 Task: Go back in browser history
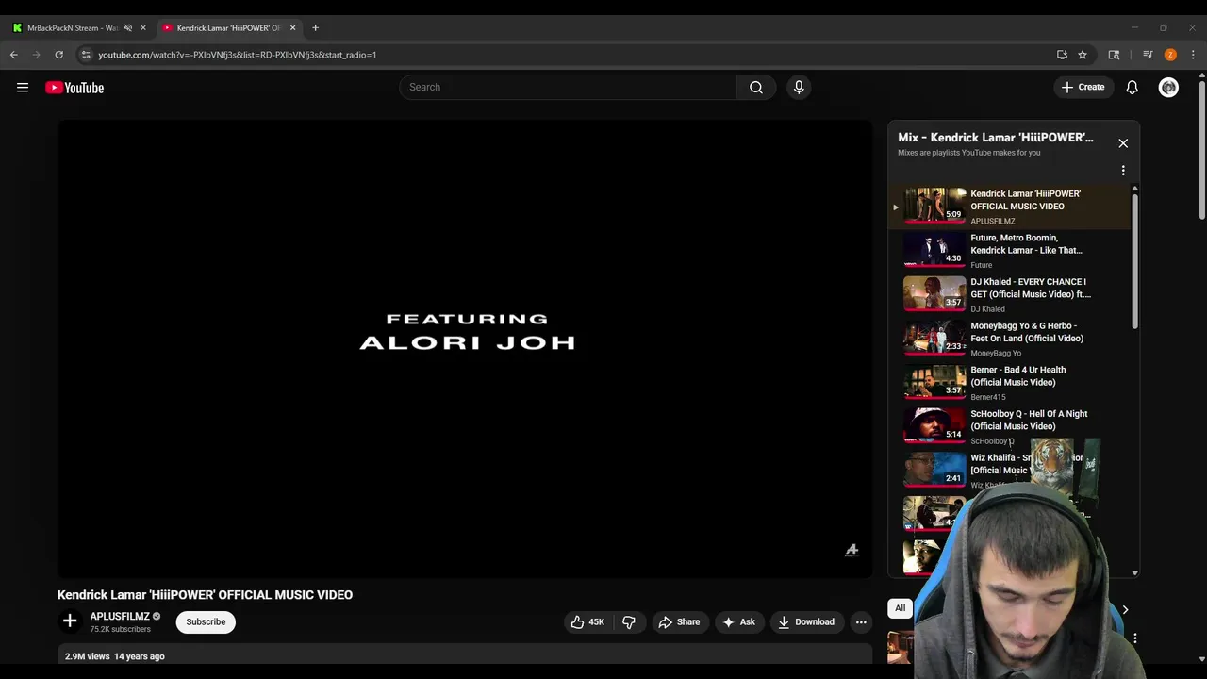pyautogui.click(x=14, y=55)
